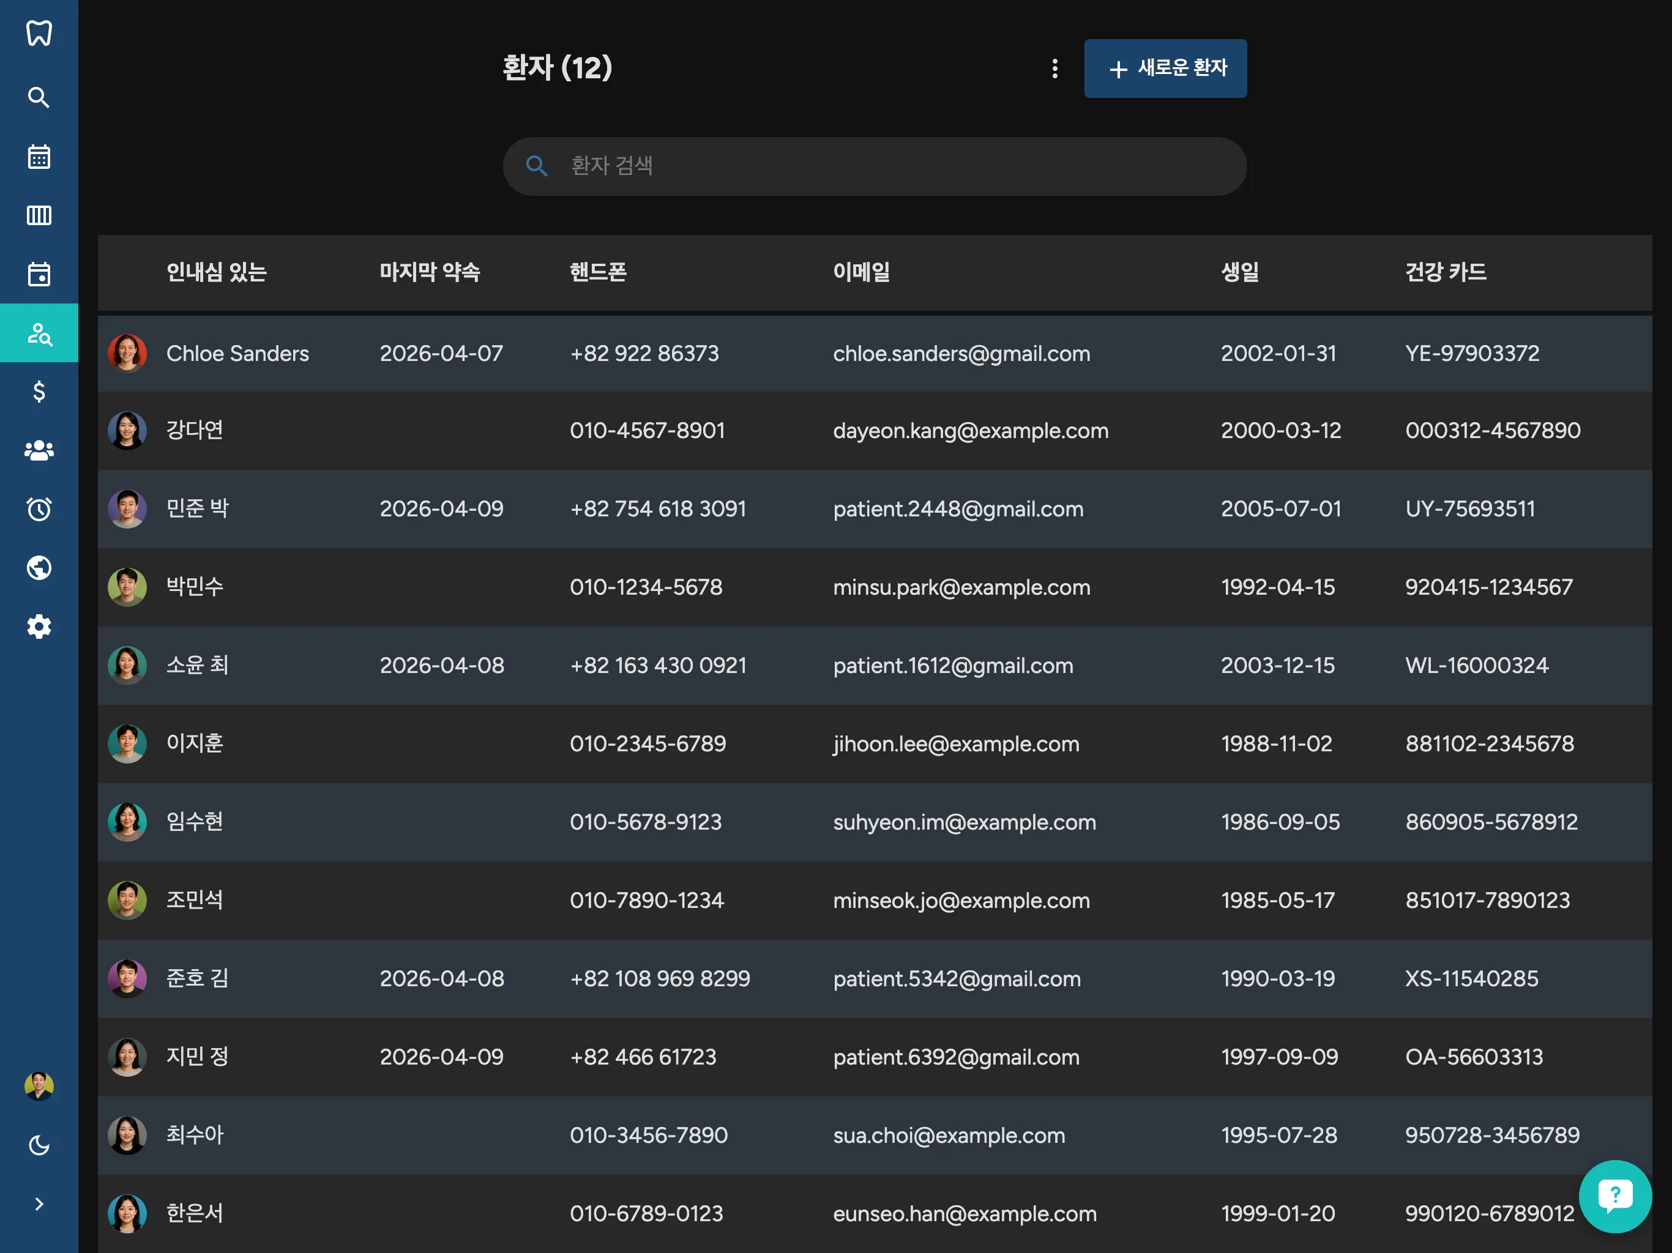Image resolution: width=1672 pixels, height=1253 pixels.
Task: Open the calendar month view icon
Action: (x=39, y=157)
